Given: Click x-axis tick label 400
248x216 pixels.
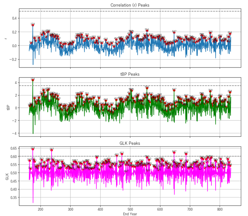Looking at the screenshot, I should point(100,209).
